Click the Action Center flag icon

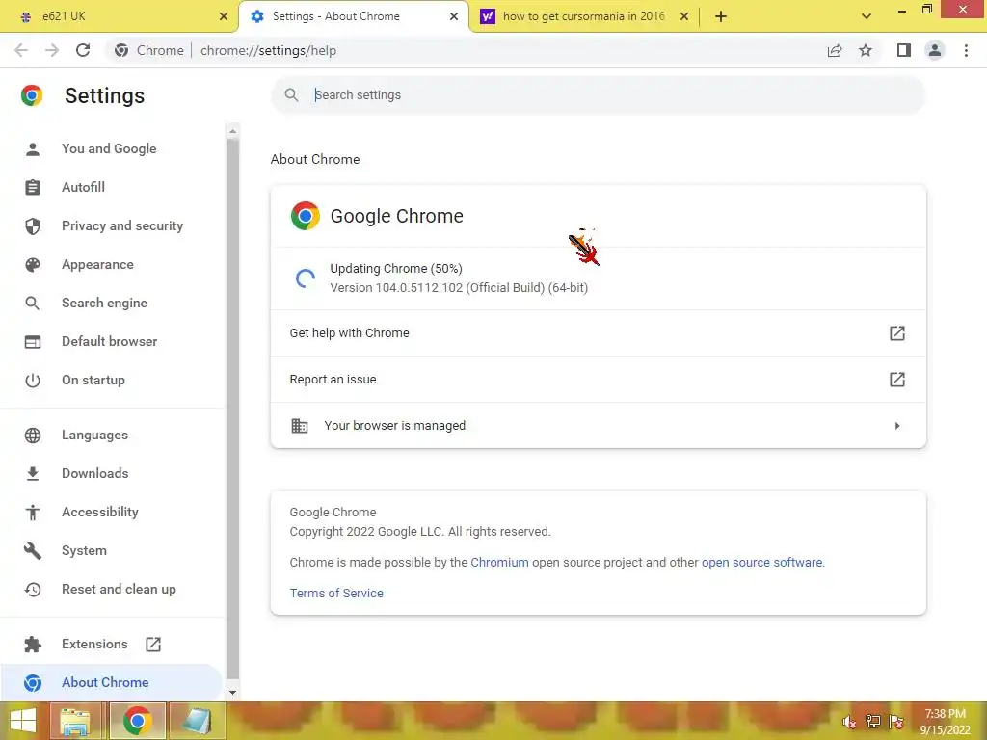[896, 722]
